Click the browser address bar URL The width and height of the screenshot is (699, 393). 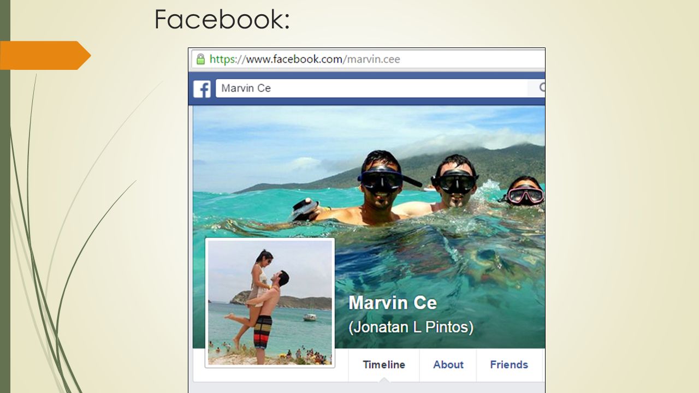point(305,59)
